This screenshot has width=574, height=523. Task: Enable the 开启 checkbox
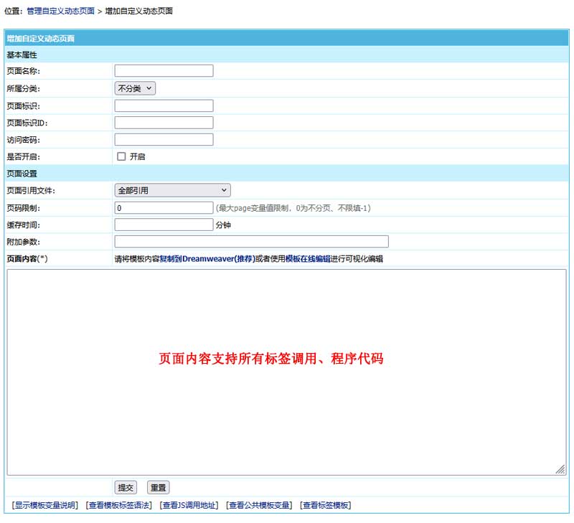coord(121,156)
